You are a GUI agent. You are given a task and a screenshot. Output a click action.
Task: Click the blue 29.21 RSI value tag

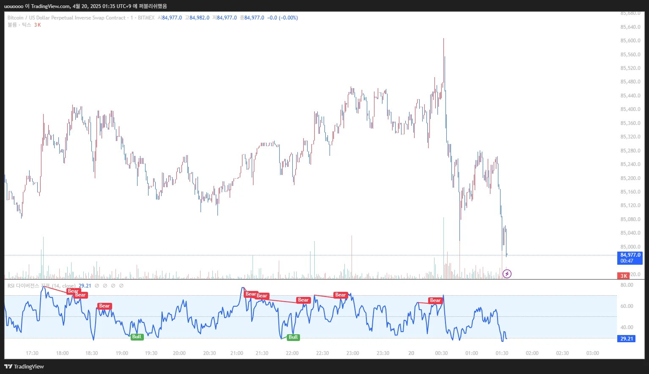(627, 338)
